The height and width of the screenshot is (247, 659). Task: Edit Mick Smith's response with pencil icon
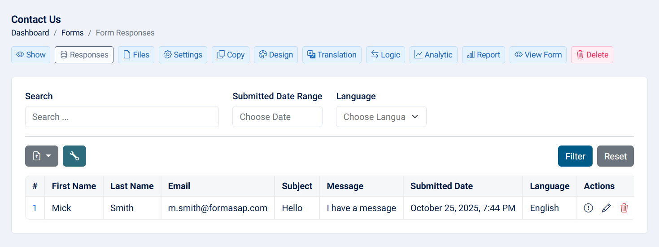606,208
